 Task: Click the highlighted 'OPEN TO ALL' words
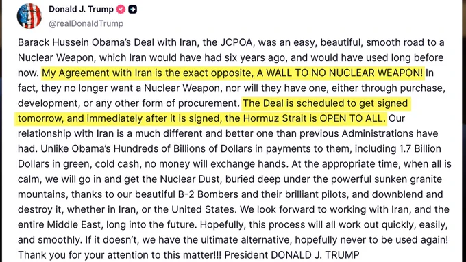click(x=352, y=118)
